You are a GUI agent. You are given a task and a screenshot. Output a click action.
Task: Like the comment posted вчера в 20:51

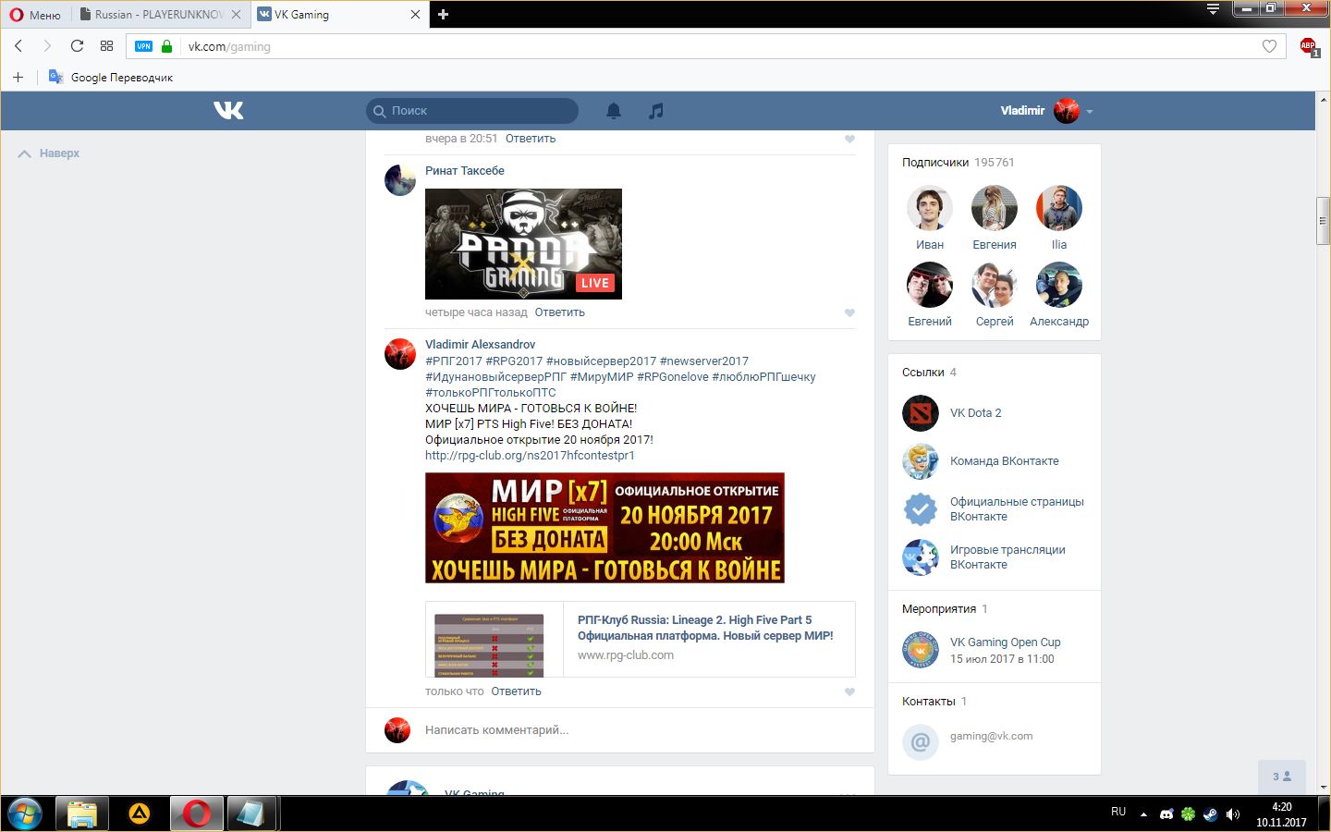point(849,139)
